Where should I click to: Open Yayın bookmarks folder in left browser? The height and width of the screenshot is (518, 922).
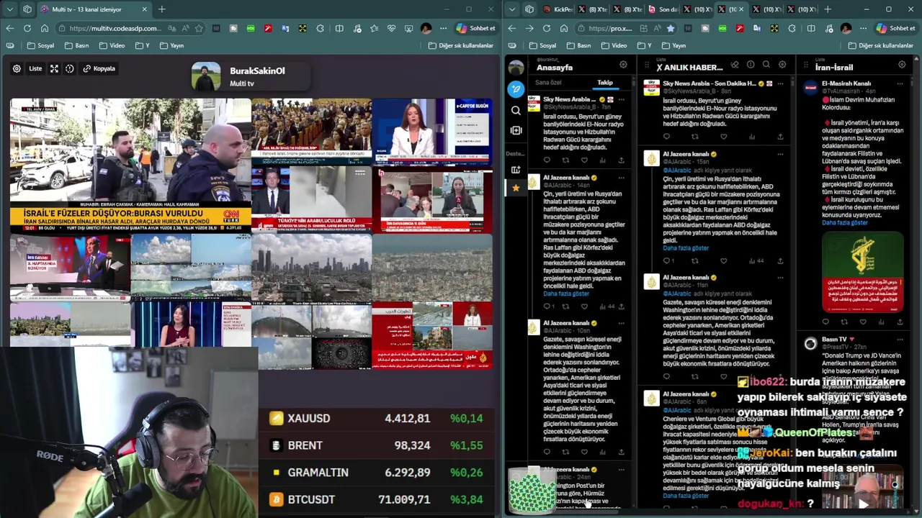point(171,45)
